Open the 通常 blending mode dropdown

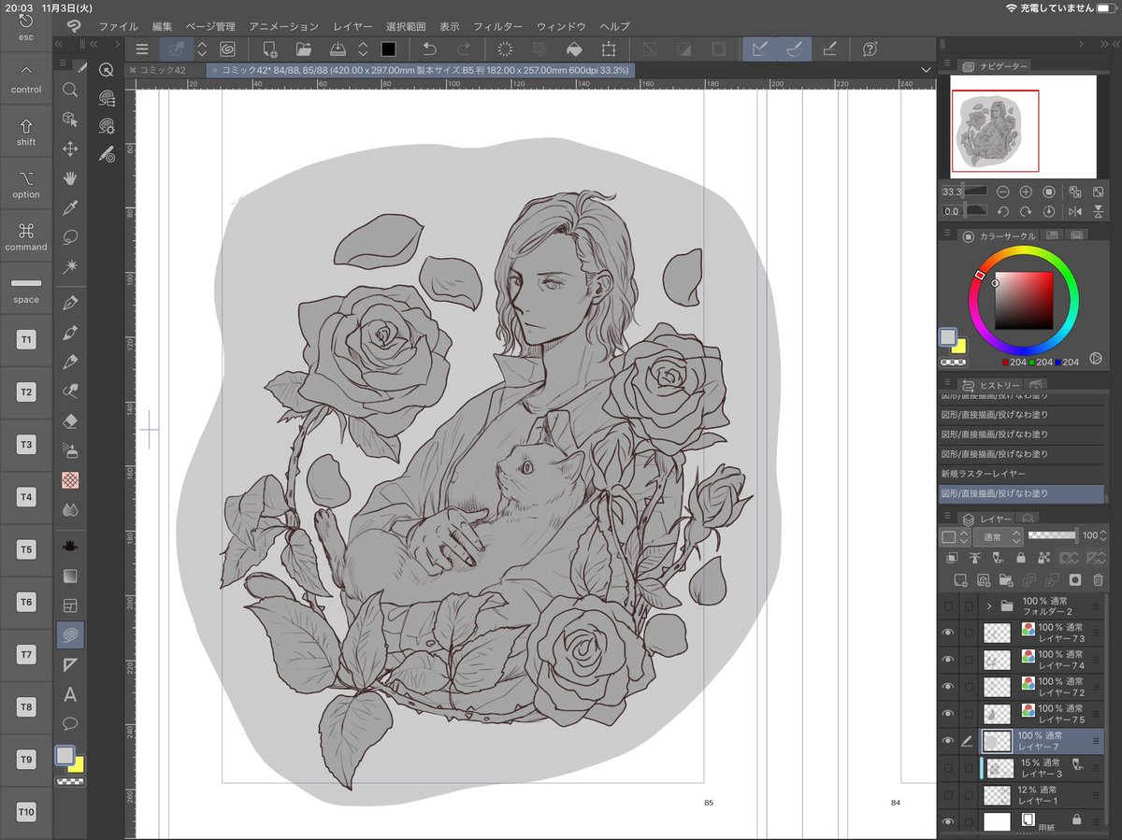[x=998, y=537]
